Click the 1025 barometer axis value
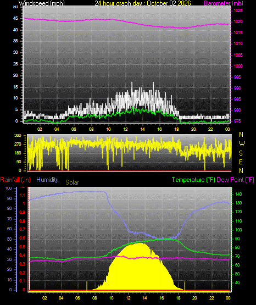The height and width of the screenshot is (305, 256). (x=238, y=10)
